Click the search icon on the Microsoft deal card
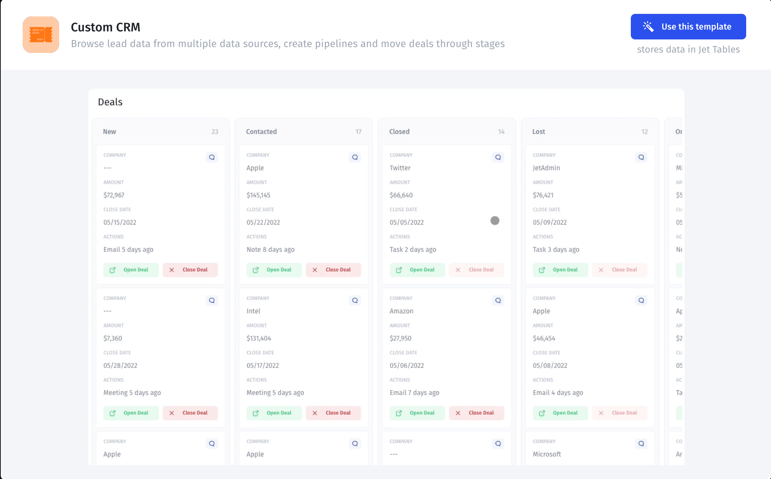771x479 pixels. [x=641, y=444]
